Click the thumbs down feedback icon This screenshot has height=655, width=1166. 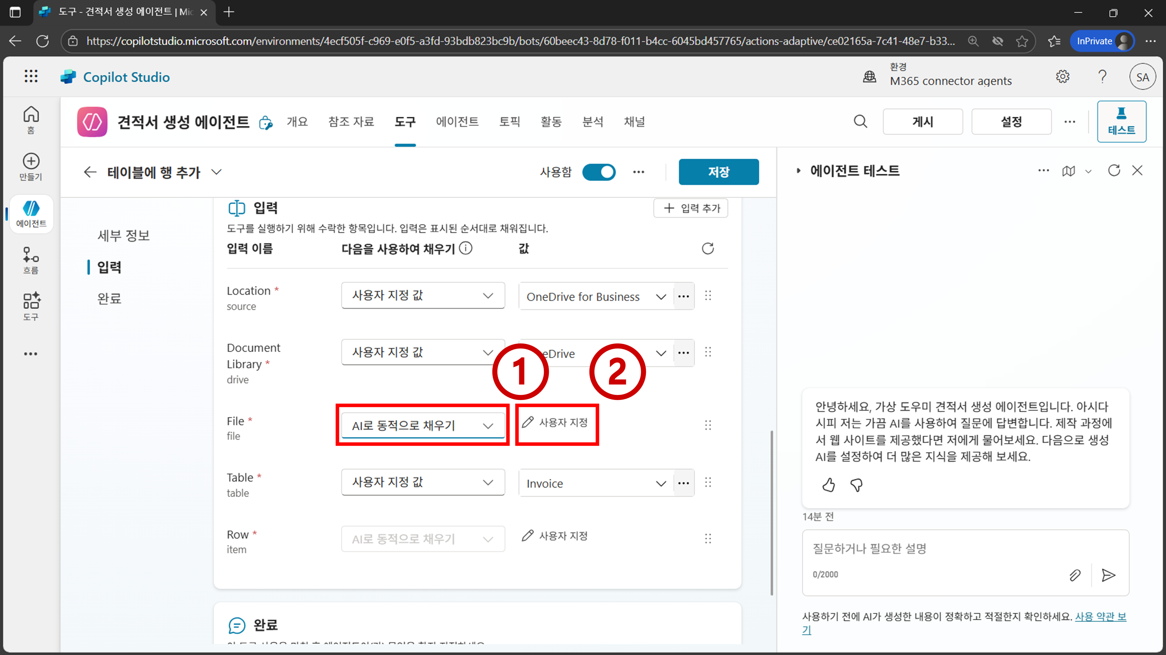(856, 485)
